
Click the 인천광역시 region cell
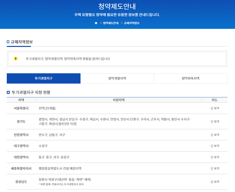tap(21, 135)
